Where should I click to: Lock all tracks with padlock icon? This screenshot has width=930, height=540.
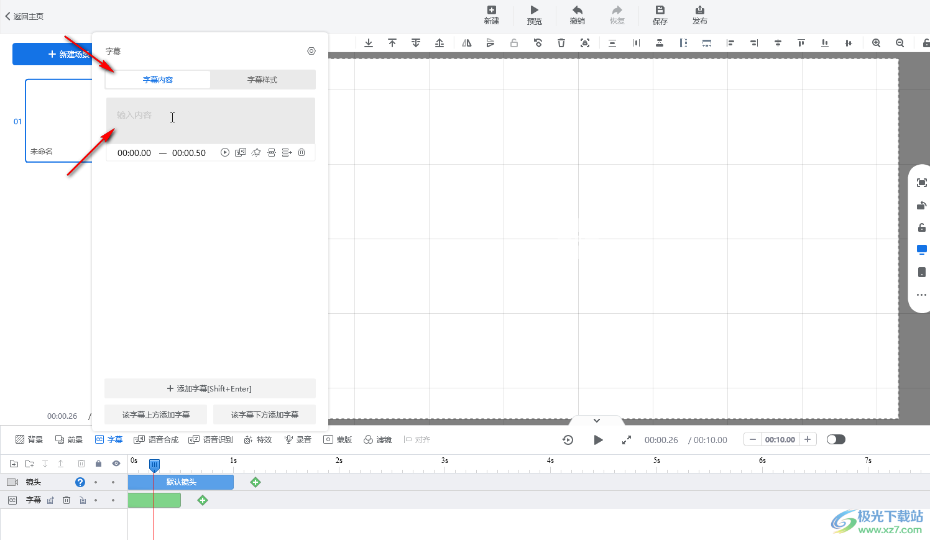coord(98,464)
